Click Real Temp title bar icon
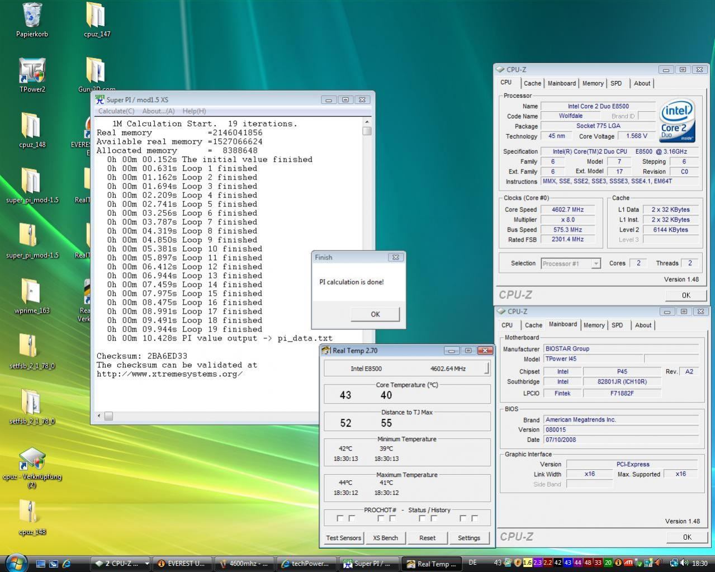 pyautogui.click(x=326, y=351)
